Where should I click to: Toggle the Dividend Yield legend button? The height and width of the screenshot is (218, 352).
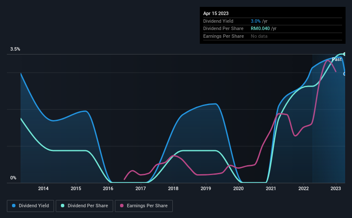(30, 206)
